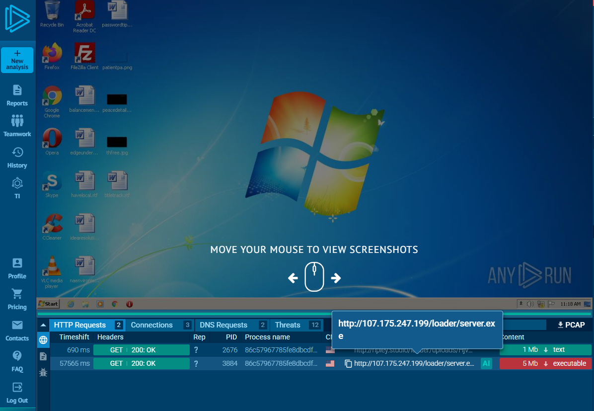Screen dimensions: 594x411
Task: Switch to the Connections tab
Action: click(160, 325)
